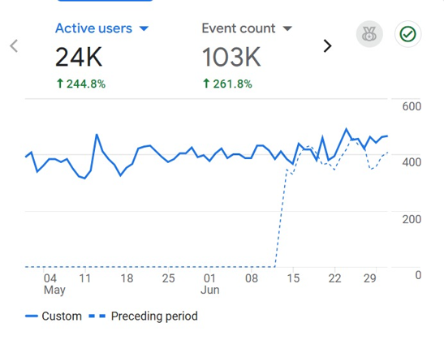Viewport: 444px width, 340px height.
Task: Click the green checkmark data quality icon
Action: pos(407,34)
